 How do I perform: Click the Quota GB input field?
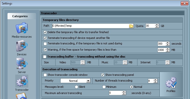pyautogui.click(x=150, y=26)
